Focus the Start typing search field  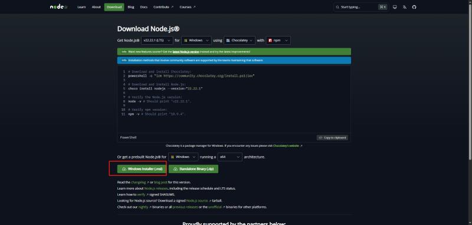[x=360, y=7]
